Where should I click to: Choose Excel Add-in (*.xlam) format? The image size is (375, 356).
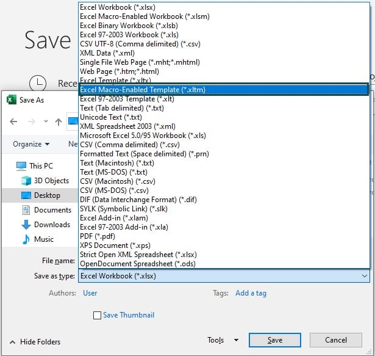pyautogui.click(x=224, y=218)
